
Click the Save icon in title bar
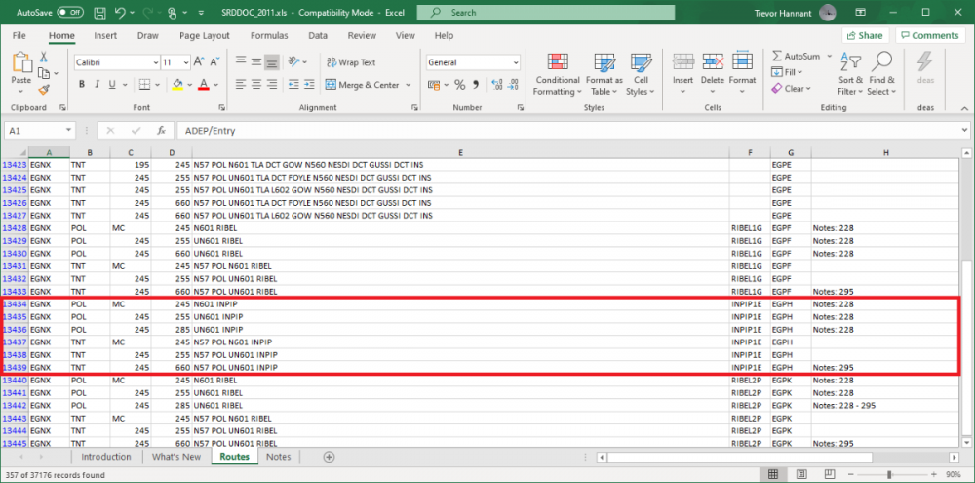click(97, 13)
